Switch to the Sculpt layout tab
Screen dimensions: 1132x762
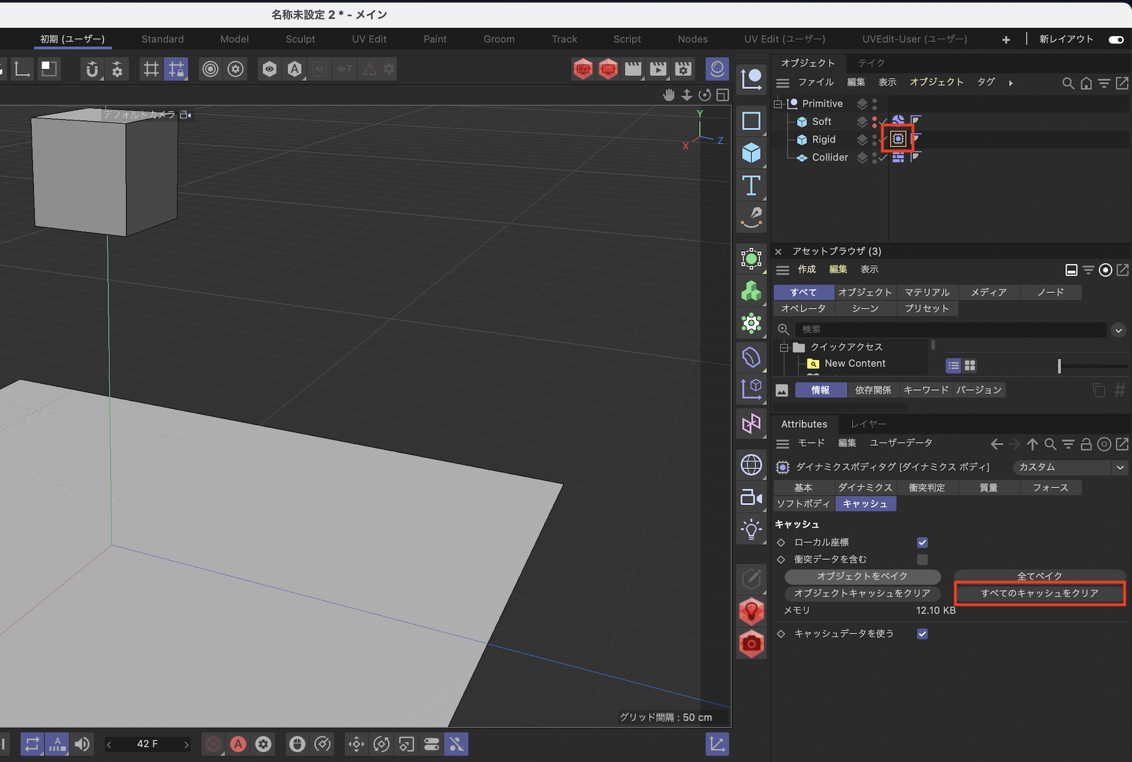point(300,39)
